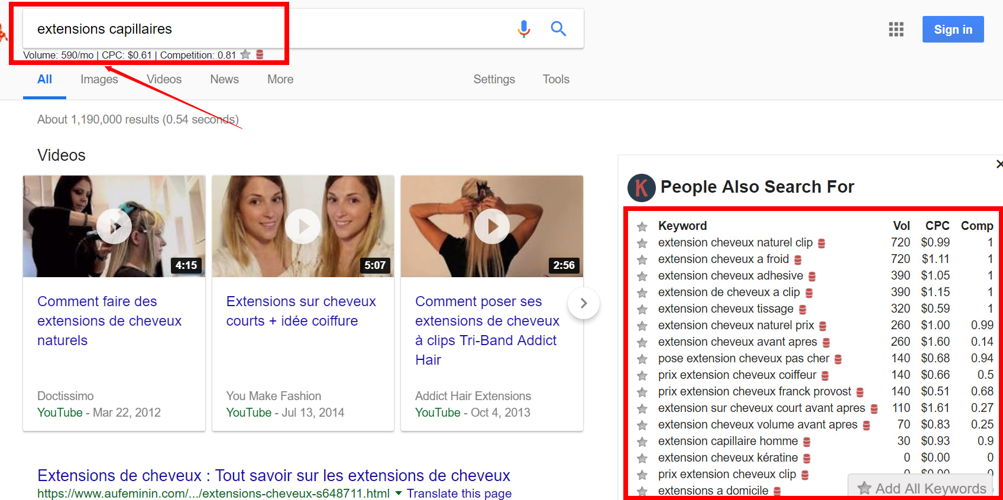
Task: Star 'prix extension cheveux coiffeur' keyword
Action: click(x=642, y=375)
